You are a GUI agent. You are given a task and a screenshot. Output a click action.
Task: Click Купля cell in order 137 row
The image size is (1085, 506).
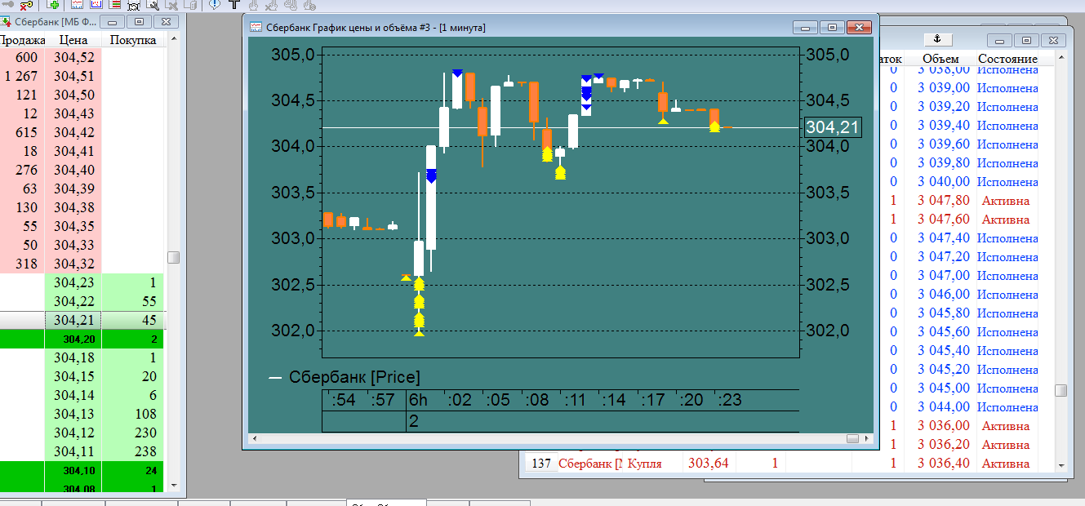(x=645, y=464)
